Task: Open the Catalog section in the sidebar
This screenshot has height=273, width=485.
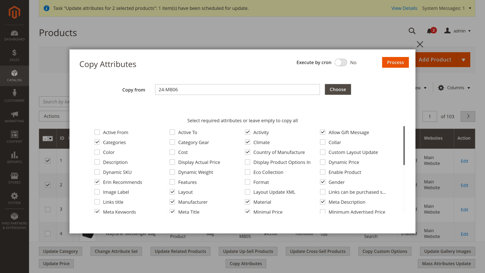Action: [x=14, y=76]
